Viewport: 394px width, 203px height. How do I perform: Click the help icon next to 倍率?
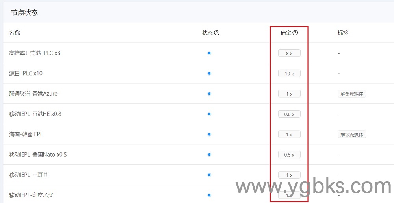coord(295,33)
